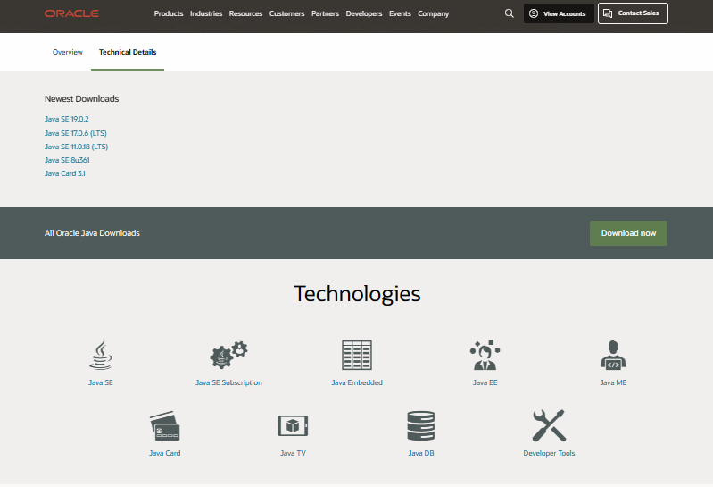Viewport: 713px width, 487px height.
Task: Click the Java Embedded grid icon
Action: (x=357, y=355)
